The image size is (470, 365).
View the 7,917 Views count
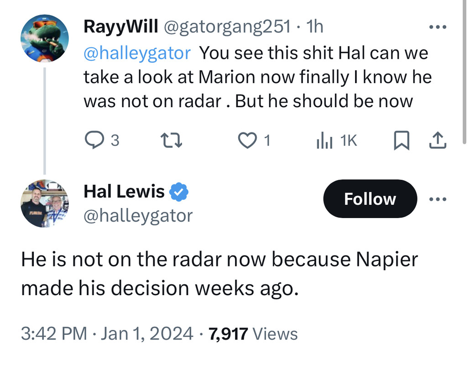[253, 334]
